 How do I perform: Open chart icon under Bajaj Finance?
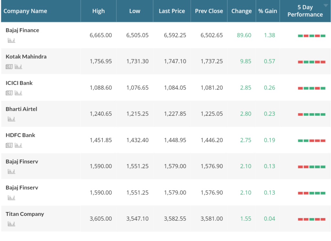(x=11, y=40)
